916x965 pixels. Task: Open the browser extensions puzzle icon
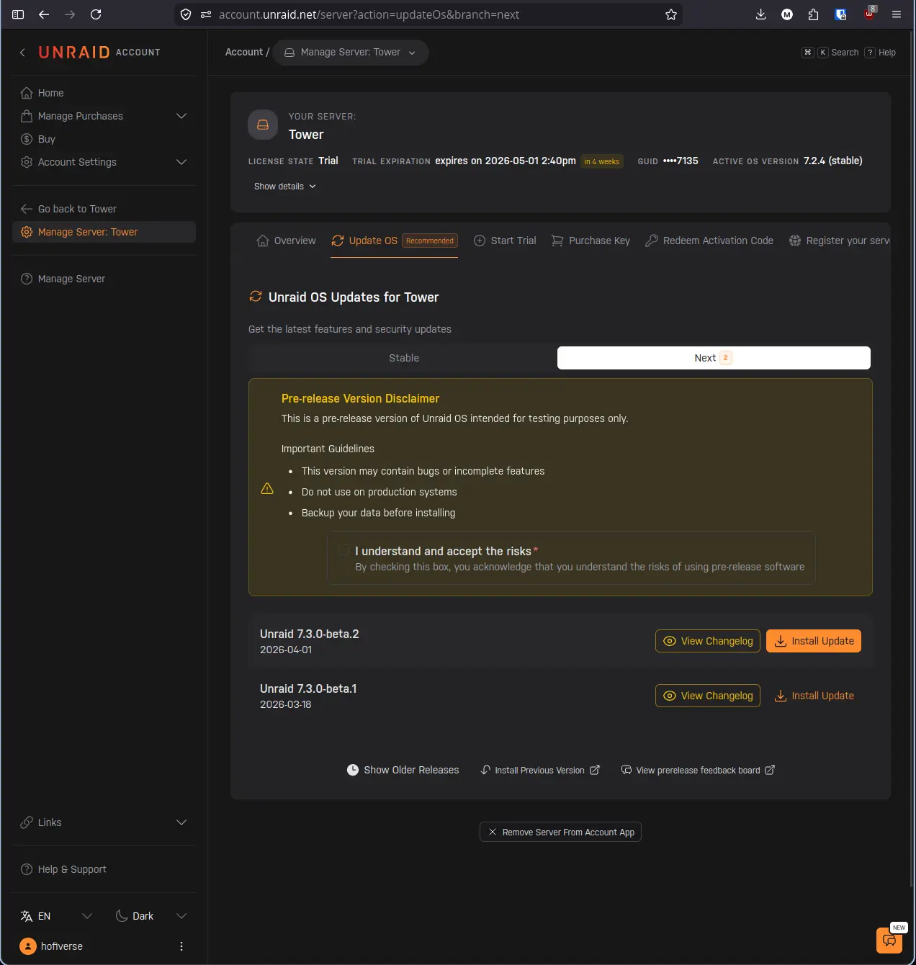pos(813,14)
